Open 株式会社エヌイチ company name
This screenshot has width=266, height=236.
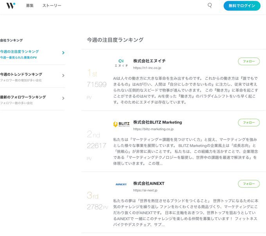[x=149, y=61]
